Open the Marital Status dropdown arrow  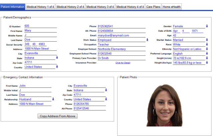click(x=207, y=40)
